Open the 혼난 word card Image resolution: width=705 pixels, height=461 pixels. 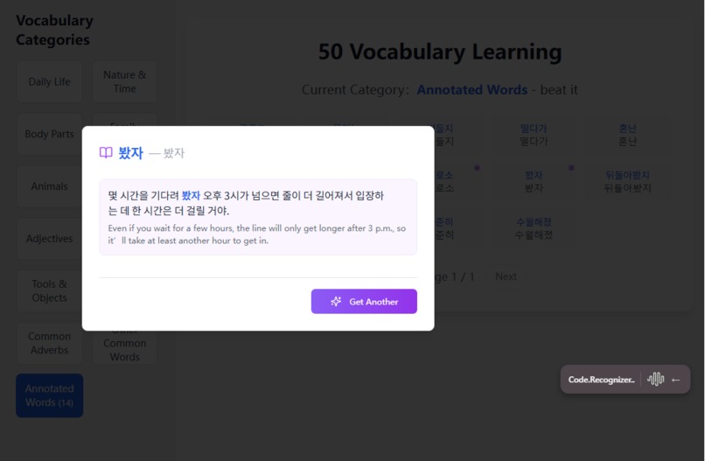pos(627,135)
